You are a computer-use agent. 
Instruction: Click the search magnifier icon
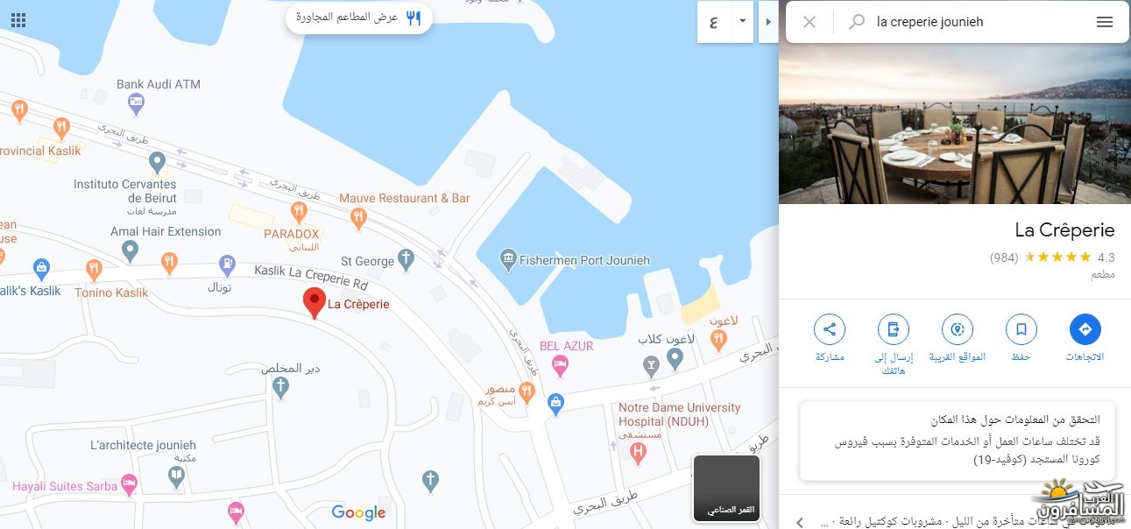pos(857,22)
